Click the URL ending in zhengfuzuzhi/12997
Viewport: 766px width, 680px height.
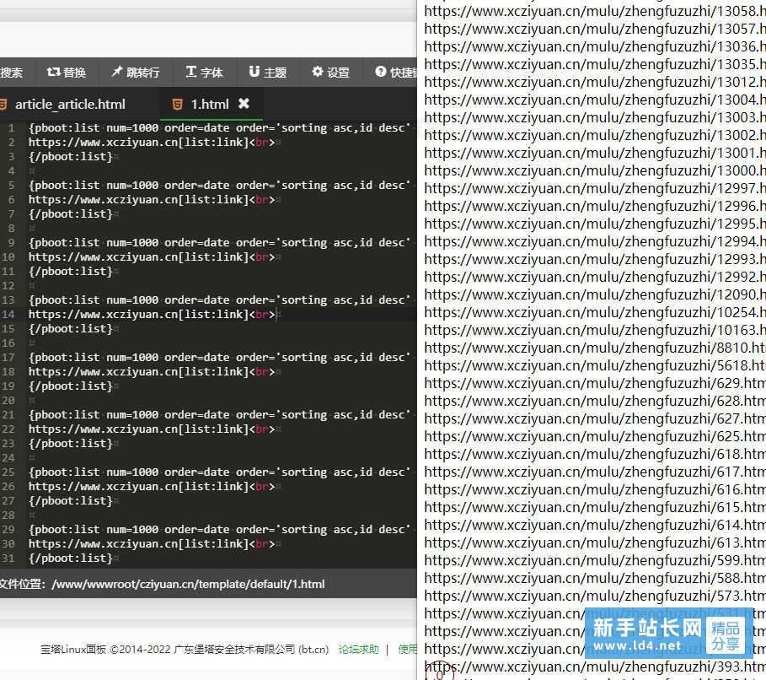[x=595, y=188]
